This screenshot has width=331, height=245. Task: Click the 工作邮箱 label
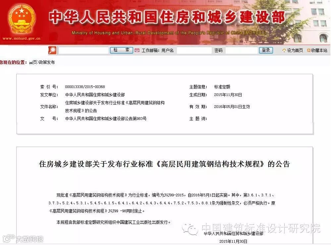click(150, 50)
